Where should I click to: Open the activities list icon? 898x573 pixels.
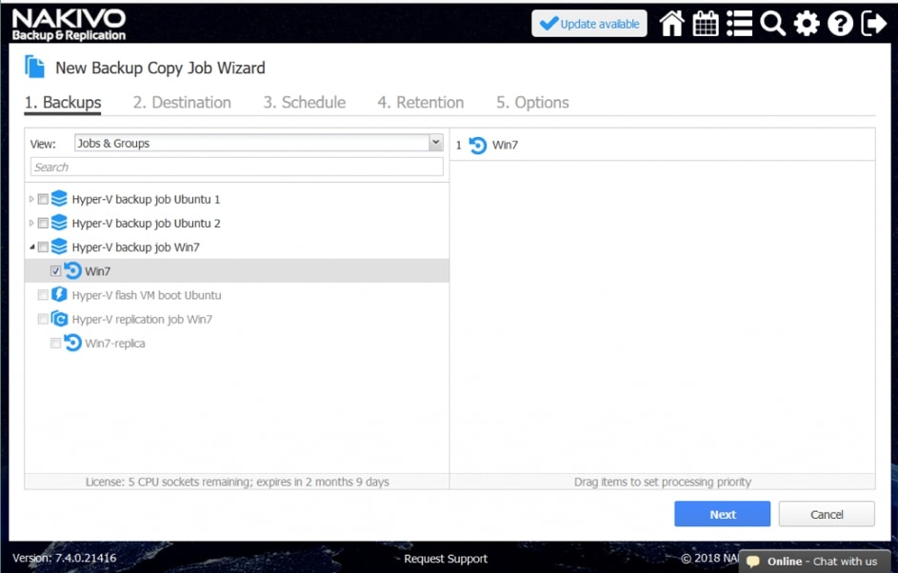pos(739,24)
